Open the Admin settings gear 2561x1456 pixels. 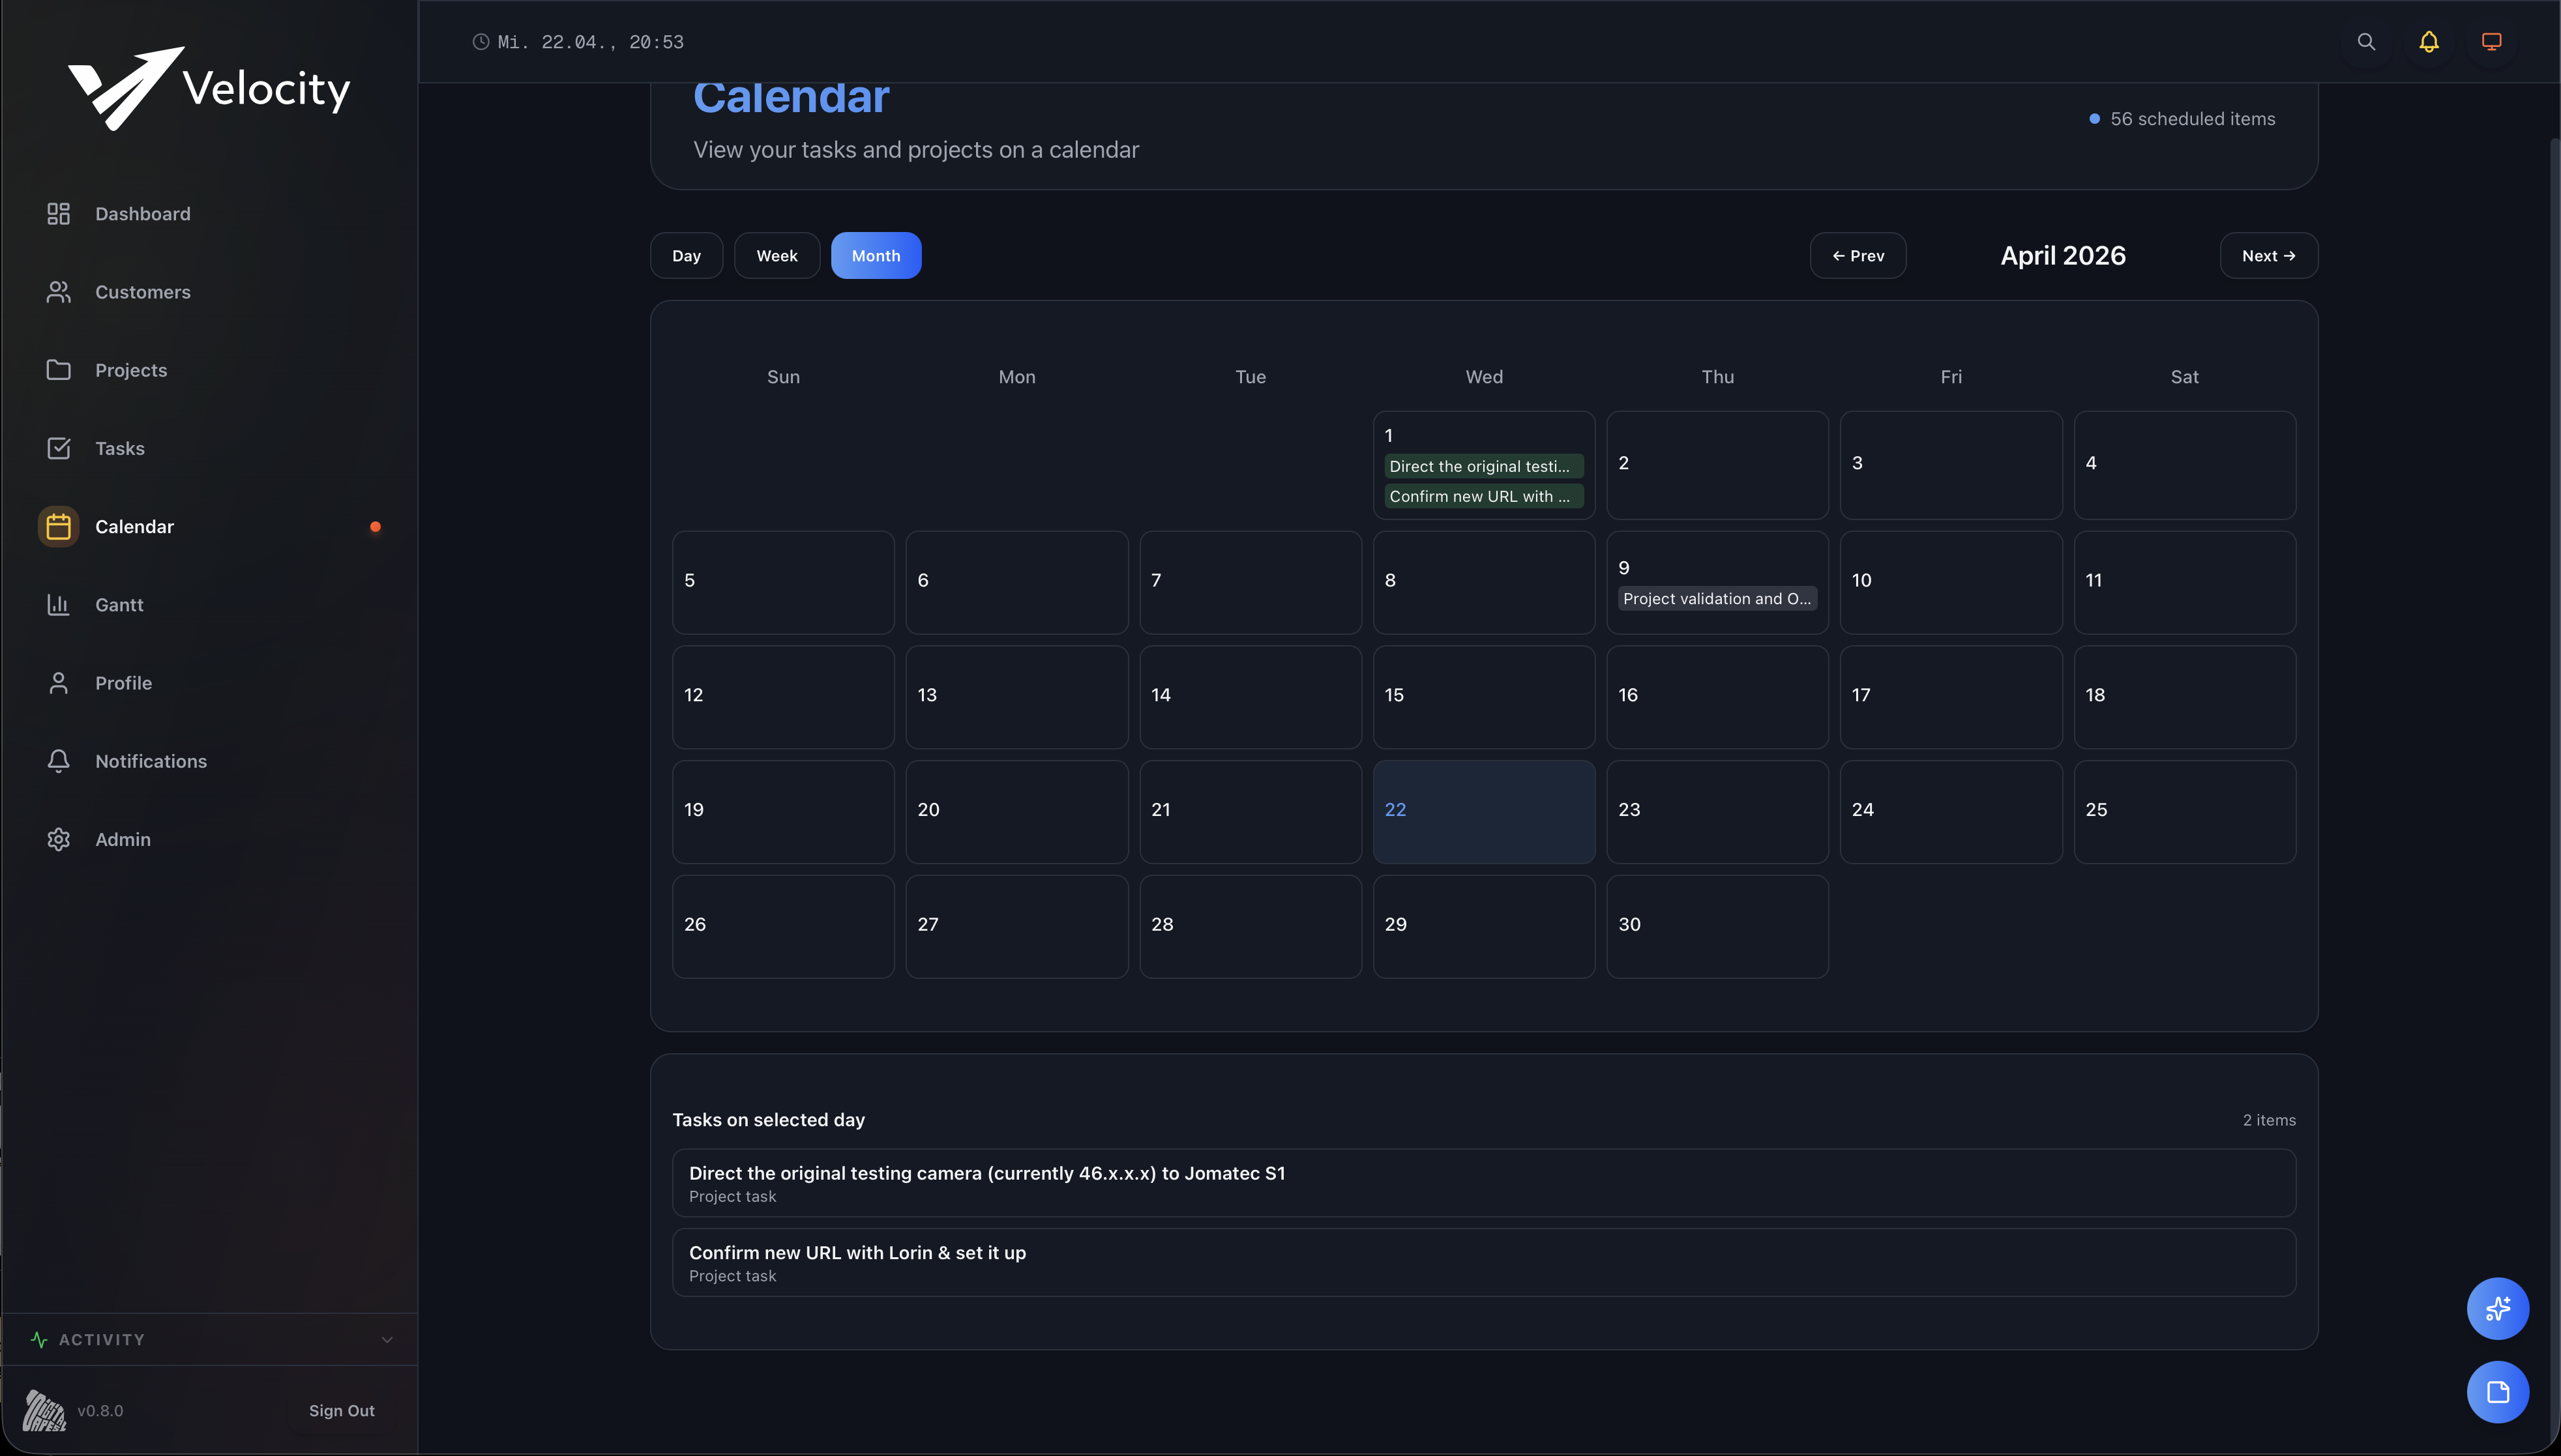(x=58, y=839)
